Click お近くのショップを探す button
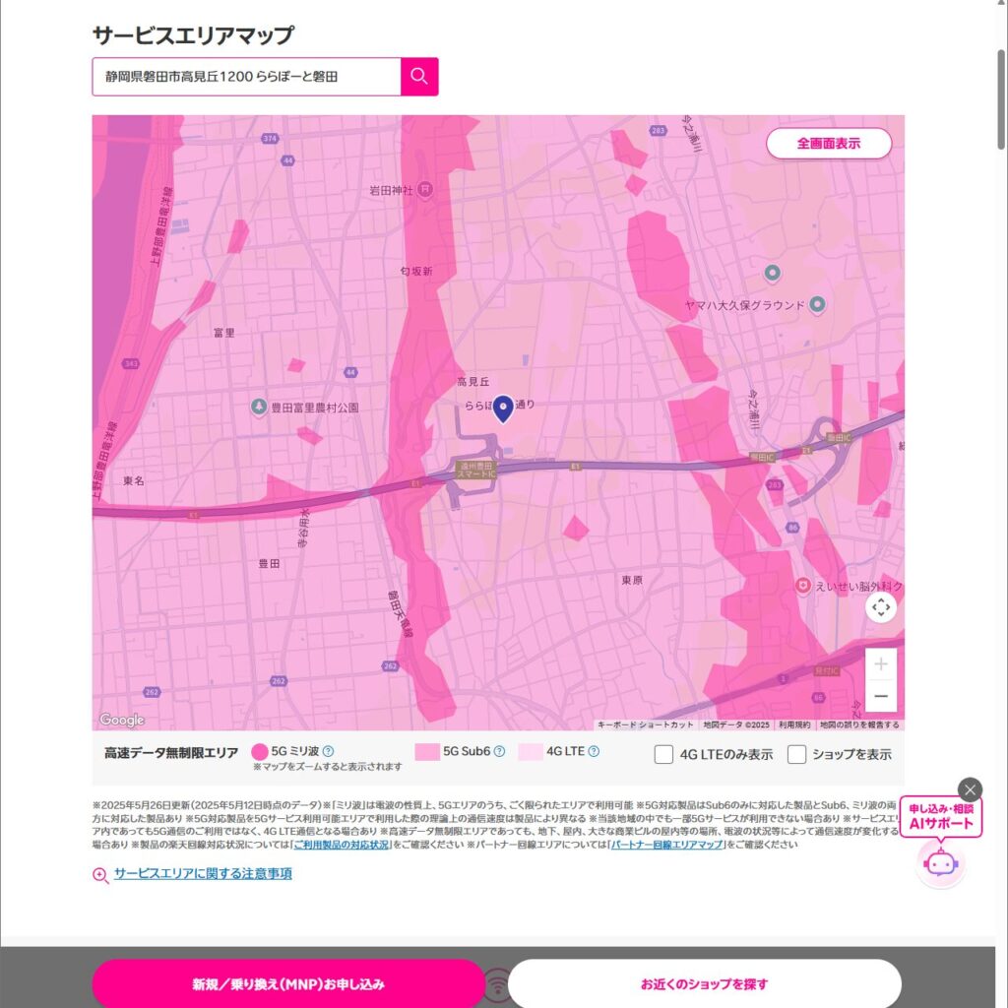 (x=704, y=983)
